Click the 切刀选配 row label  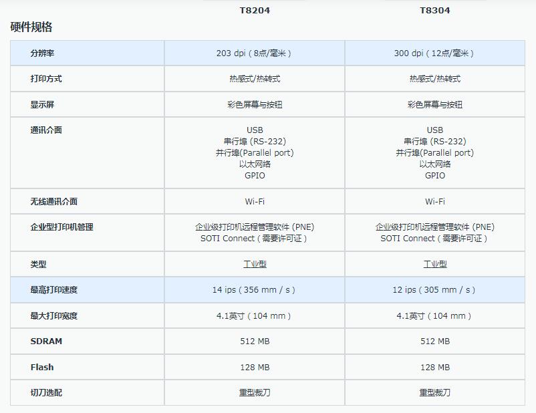(x=40, y=393)
